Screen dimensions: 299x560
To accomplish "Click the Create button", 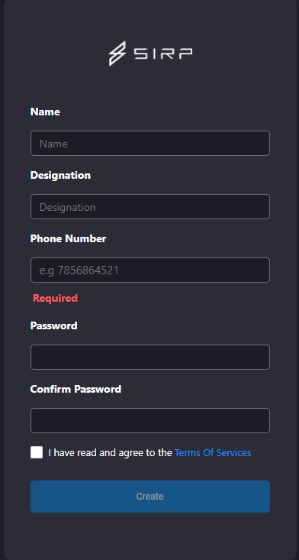I will click(150, 497).
